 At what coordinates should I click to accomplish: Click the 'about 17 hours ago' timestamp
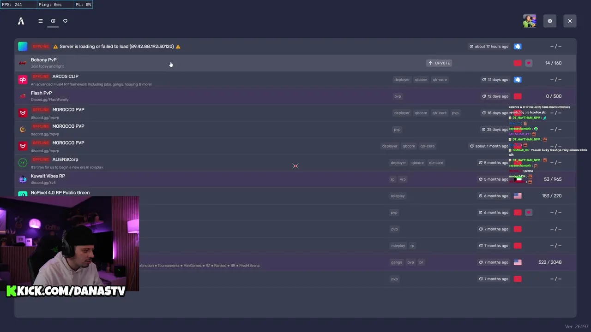489,47
